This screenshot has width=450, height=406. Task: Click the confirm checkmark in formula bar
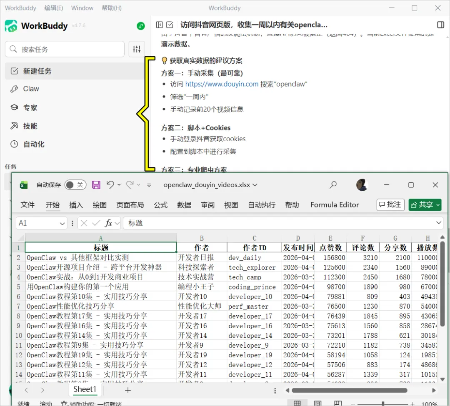tap(96, 223)
